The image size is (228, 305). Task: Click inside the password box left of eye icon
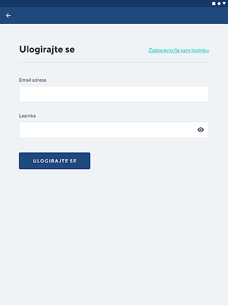click(x=107, y=130)
